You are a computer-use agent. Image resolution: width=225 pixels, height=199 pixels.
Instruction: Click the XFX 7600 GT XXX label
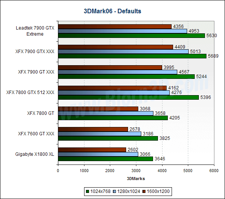click(36, 134)
